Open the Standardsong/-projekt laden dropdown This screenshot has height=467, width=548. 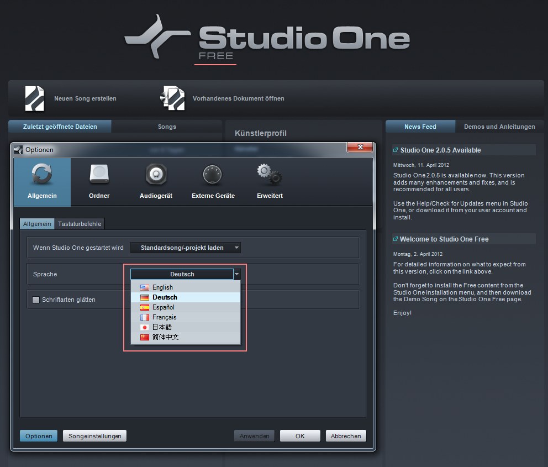pyautogui.click(x=185, y=248)
